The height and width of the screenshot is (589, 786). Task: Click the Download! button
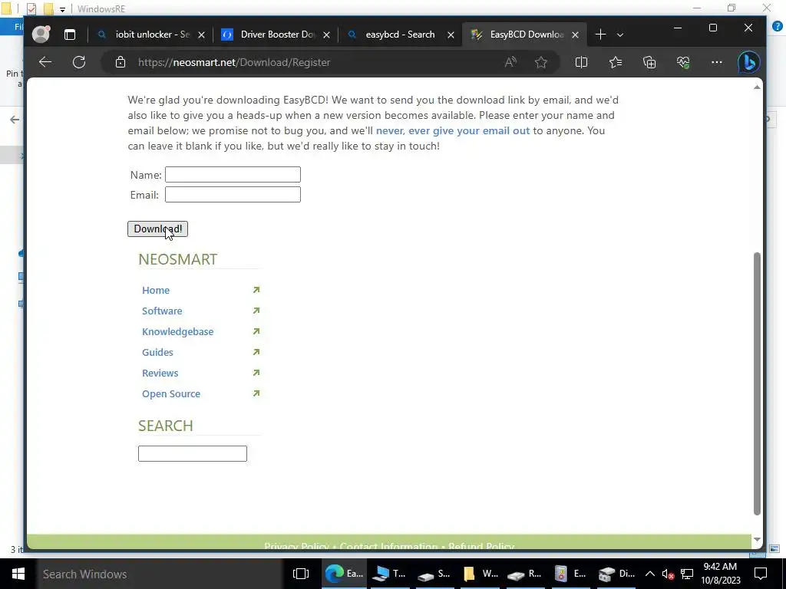(x=157, y=229)
